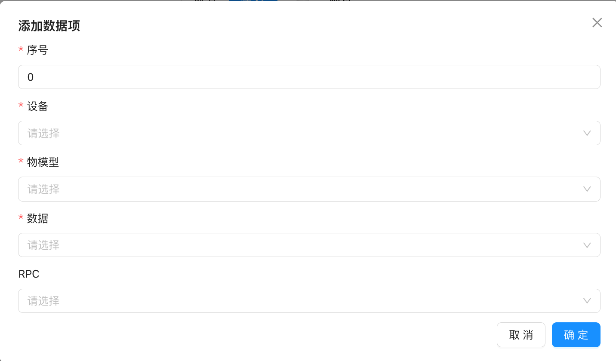
Task: Click the 设备 field label
Action: [x=37, y=106]
